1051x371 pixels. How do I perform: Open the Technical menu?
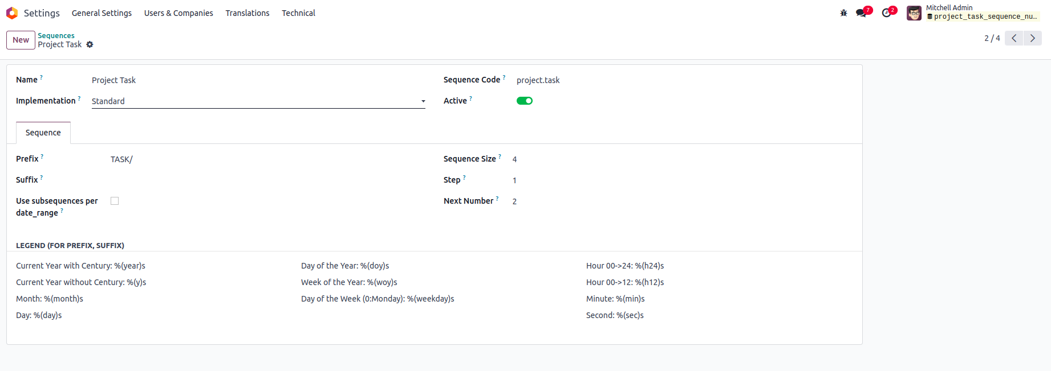pos(298,13)
